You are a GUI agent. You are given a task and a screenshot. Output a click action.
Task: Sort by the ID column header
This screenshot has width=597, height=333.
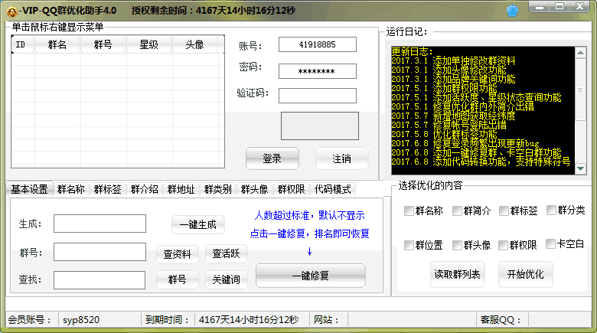click(23, 44)
